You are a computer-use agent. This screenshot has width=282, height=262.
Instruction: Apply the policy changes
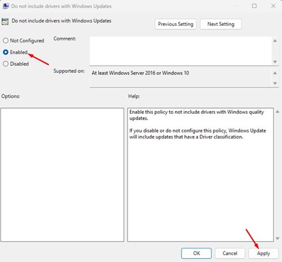263,253
